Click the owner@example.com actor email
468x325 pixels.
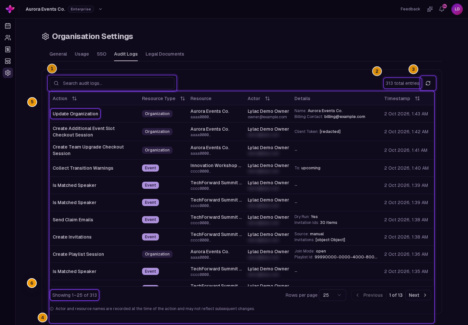[267, 117]
